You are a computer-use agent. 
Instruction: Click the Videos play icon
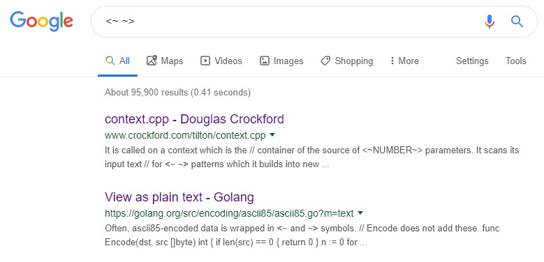[x=205, y=61]
